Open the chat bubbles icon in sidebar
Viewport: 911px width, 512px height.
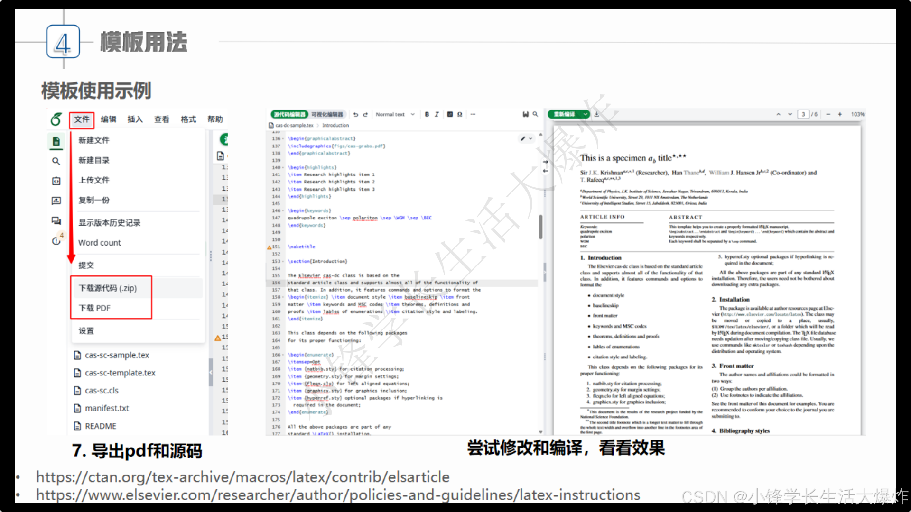(56, 220)
